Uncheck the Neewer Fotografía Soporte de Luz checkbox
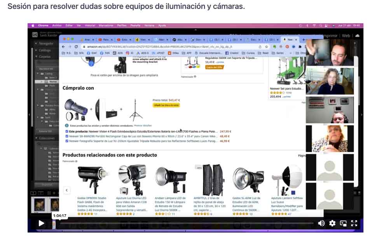 [67, 141]
